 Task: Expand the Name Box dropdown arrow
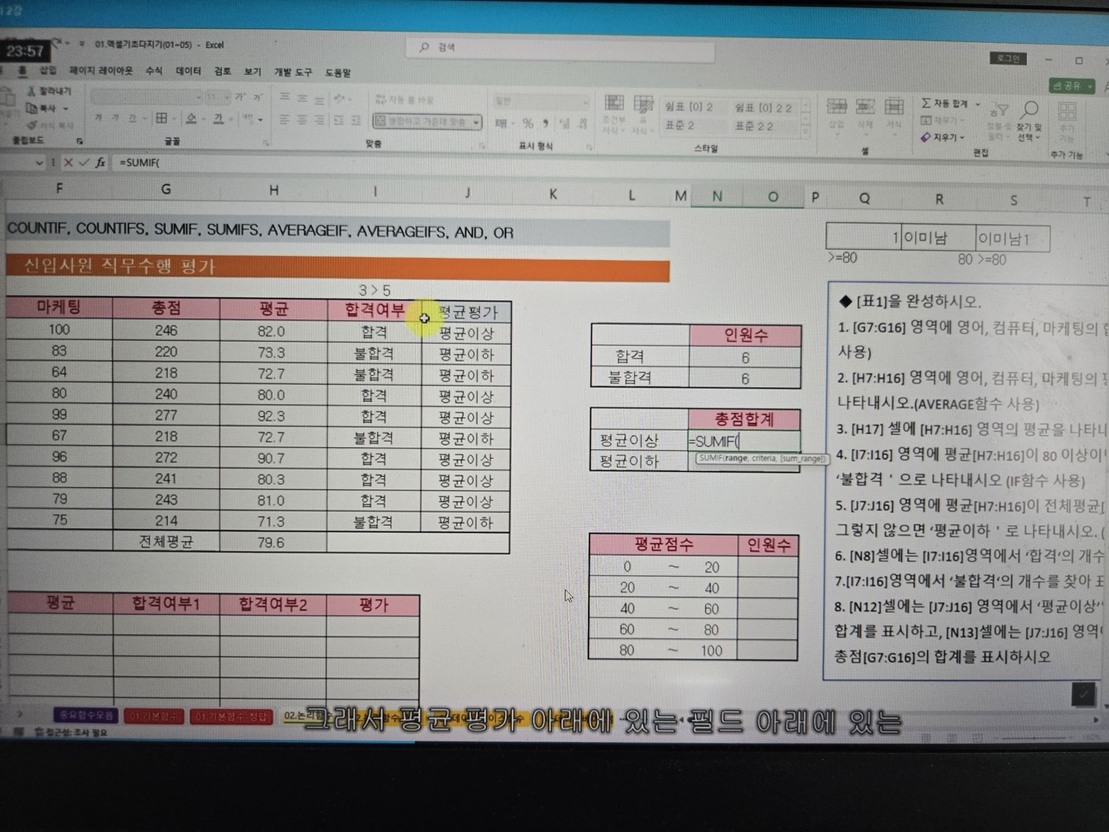click(39, 163)
